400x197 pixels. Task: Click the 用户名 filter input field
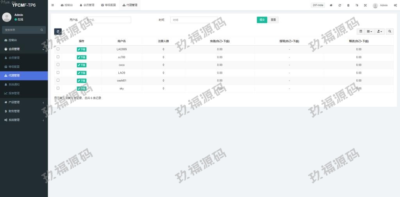click(107, 20)
